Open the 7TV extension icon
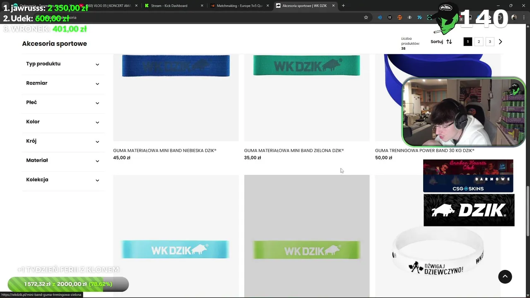530x298 pixels. pos(419,17)
